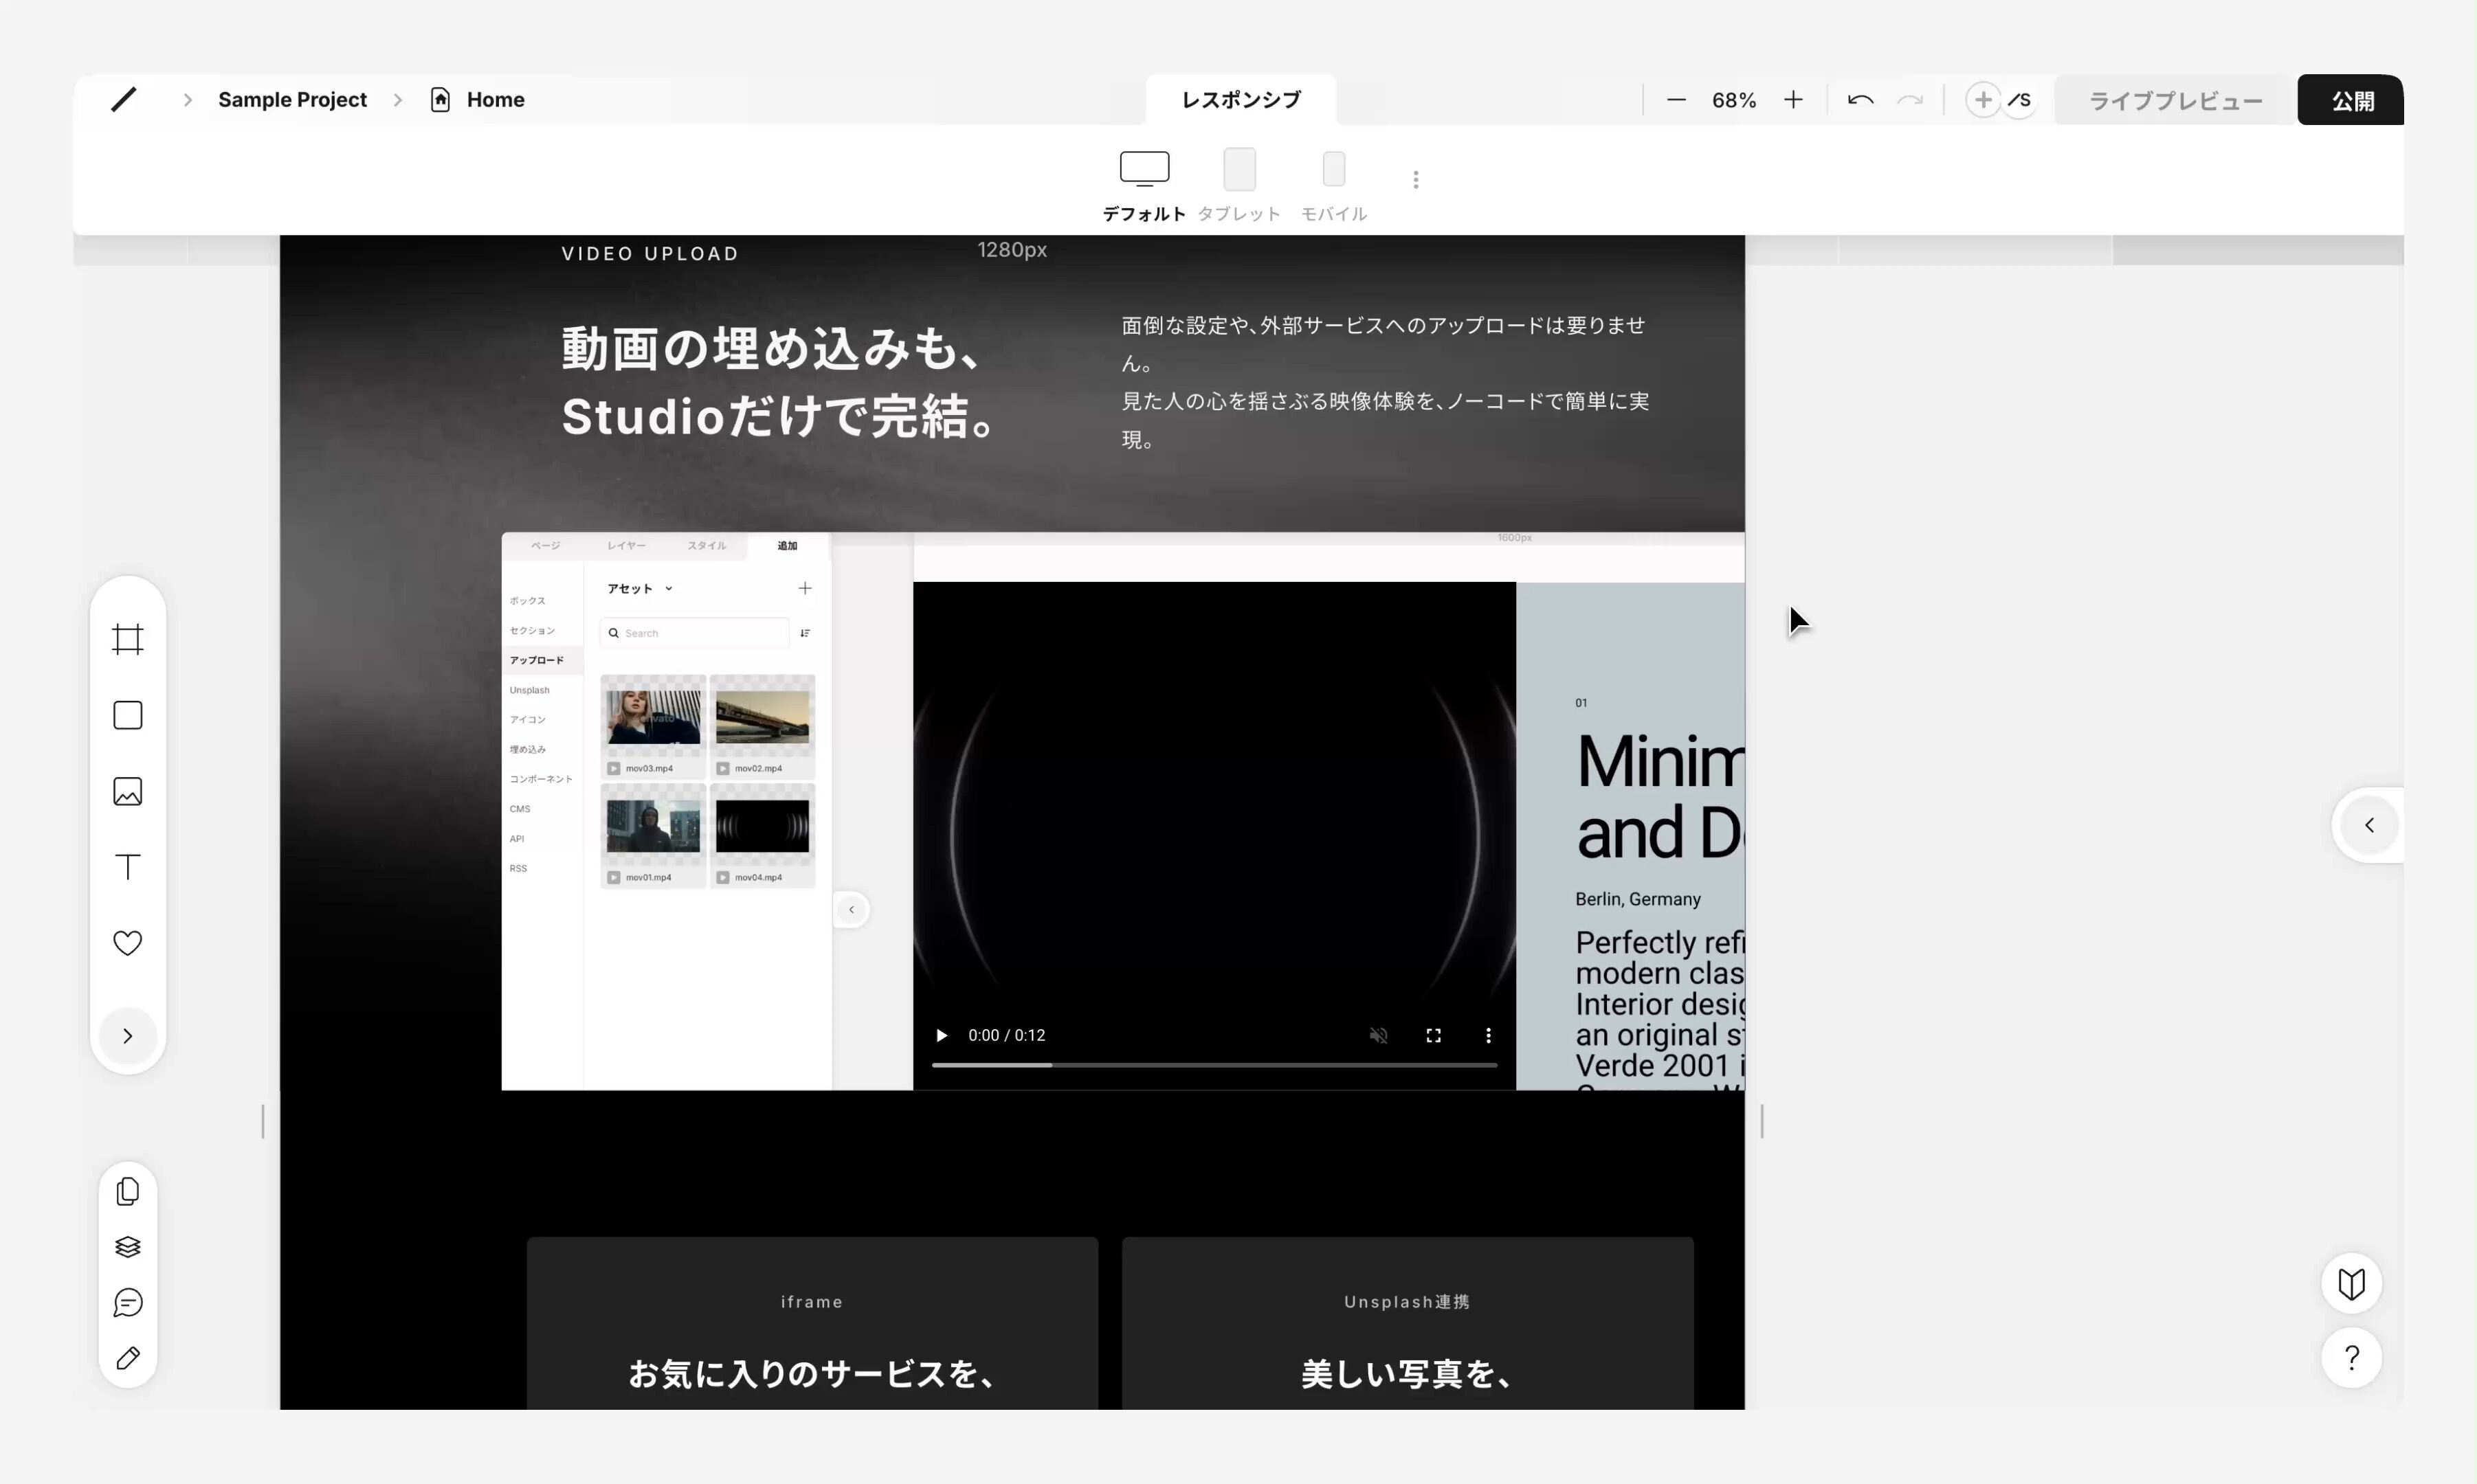
Task: Unmute the video audio
Action: [x=1377, y=1035]
